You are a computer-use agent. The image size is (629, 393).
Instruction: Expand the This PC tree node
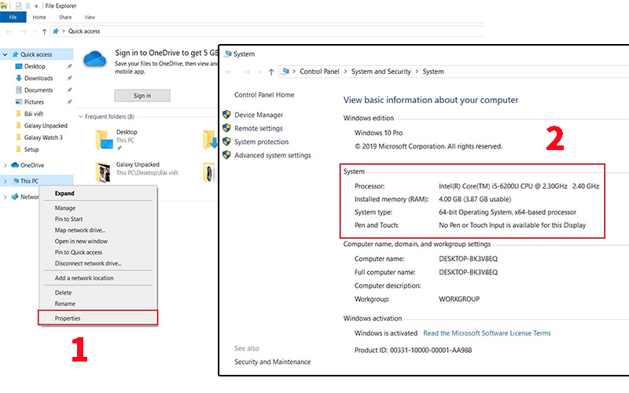(x=6, y=181)
